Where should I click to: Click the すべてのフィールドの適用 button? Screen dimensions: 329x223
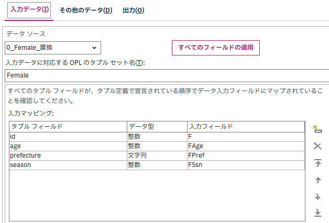216,48
